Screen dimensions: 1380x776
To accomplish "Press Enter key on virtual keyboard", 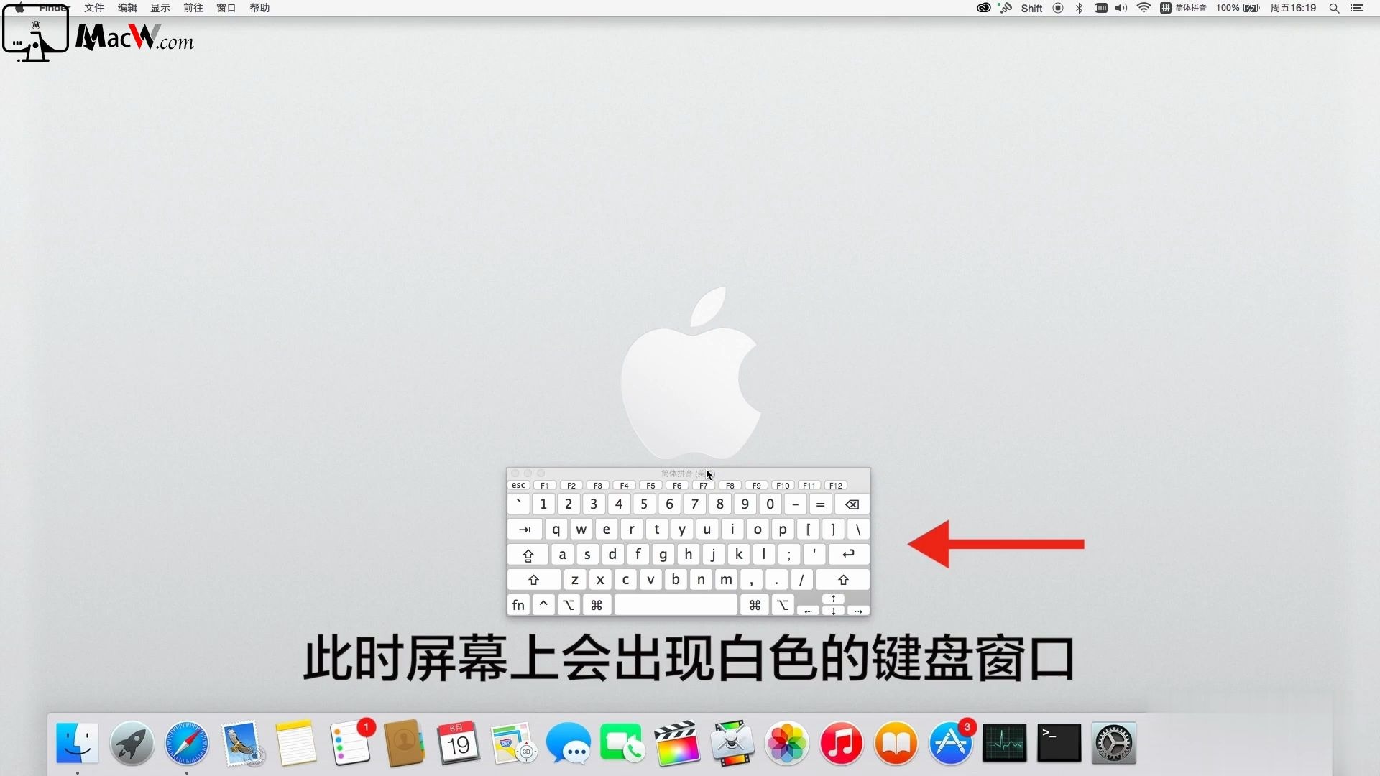I will pos(848,554).
